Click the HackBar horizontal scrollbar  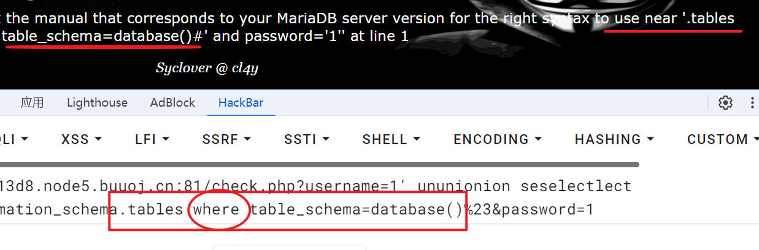pos(319,164)
